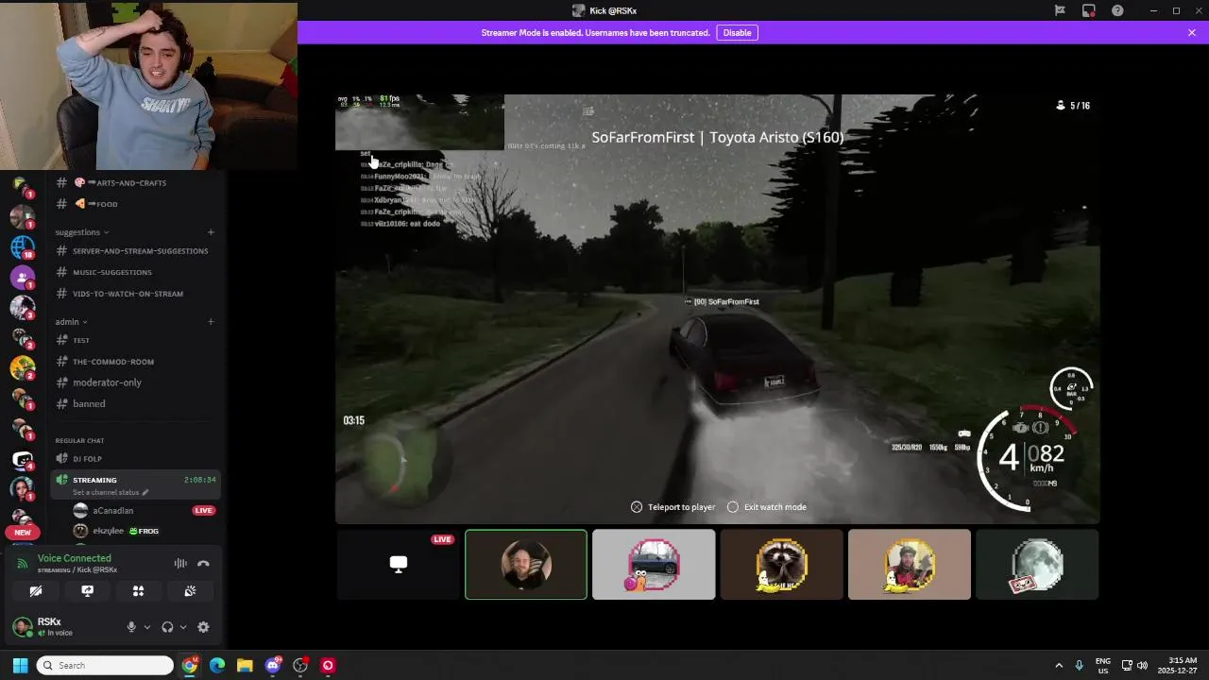Viewport: 1209px width, 680px height.
Task: Select participant tile with pink car avatar
Action: click(654, 565)
